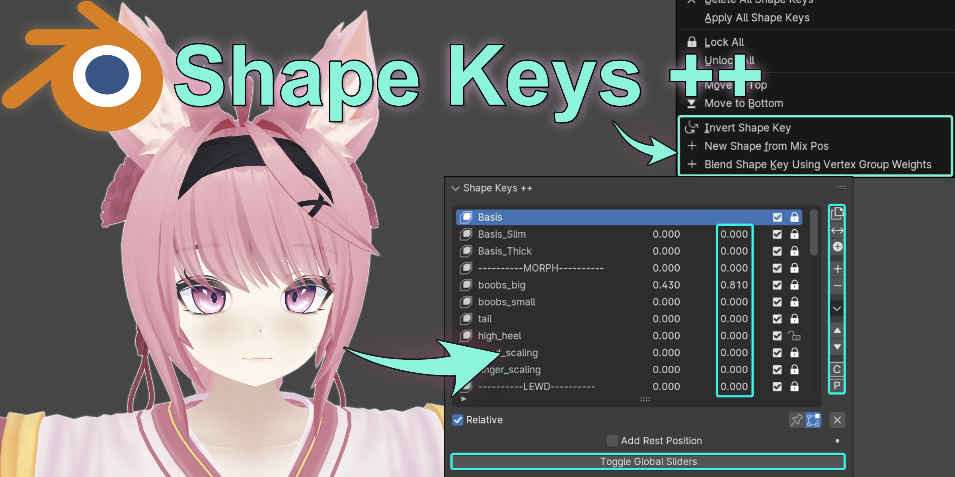Viewport: 955px width, 477px height.
Task: Toggle lock icon on Basis_Thick row
Action: click(x=794, y=251)
